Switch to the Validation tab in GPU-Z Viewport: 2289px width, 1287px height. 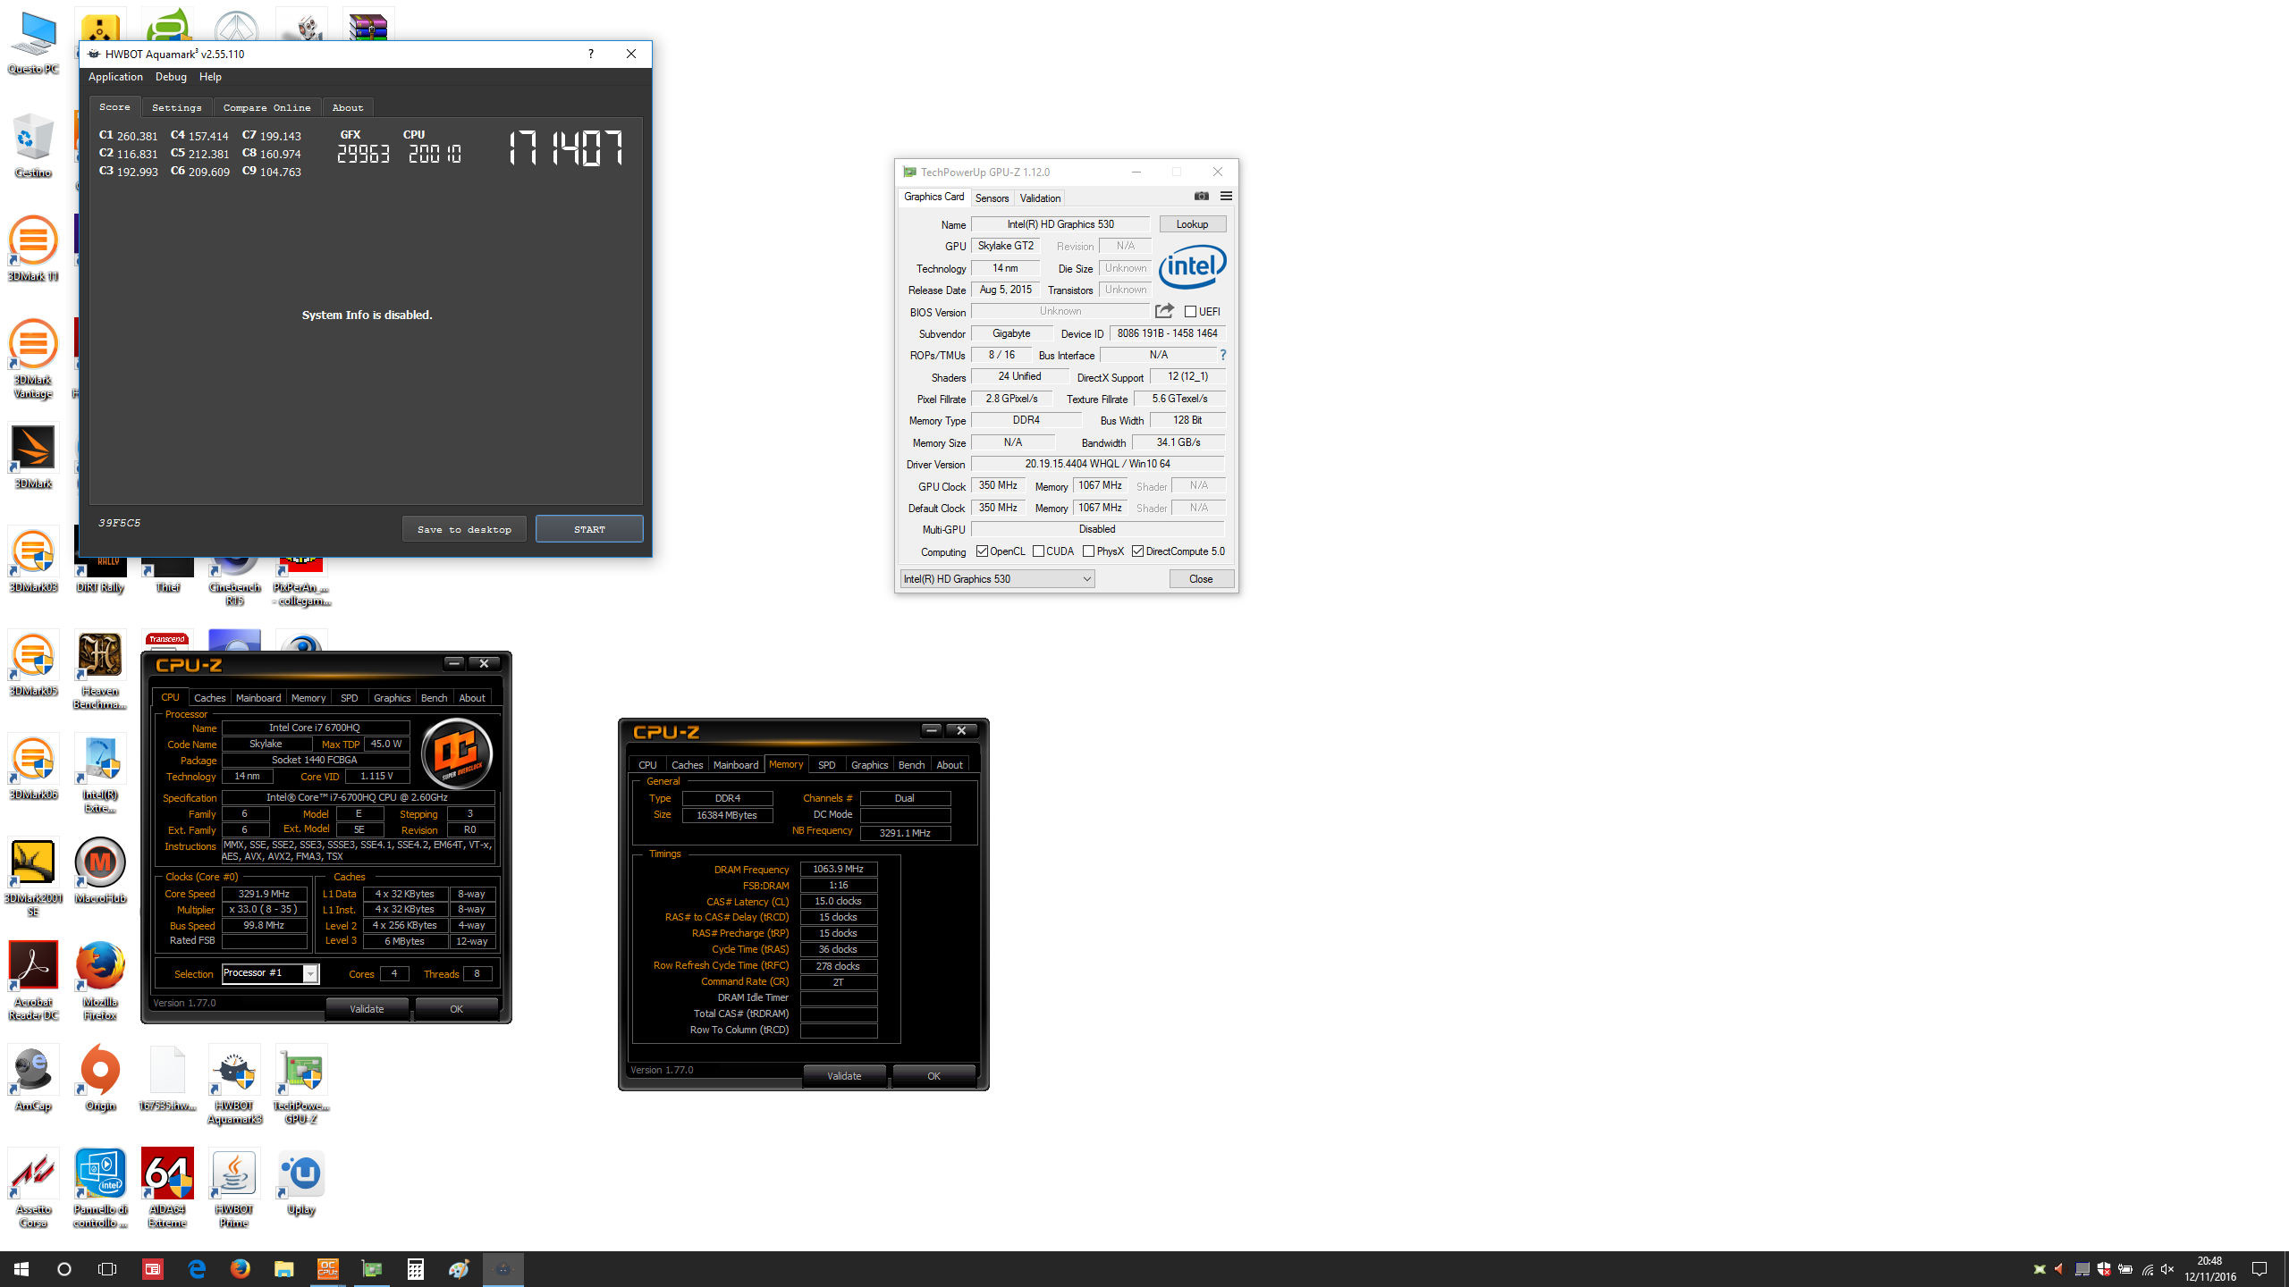coord(1040,198)
